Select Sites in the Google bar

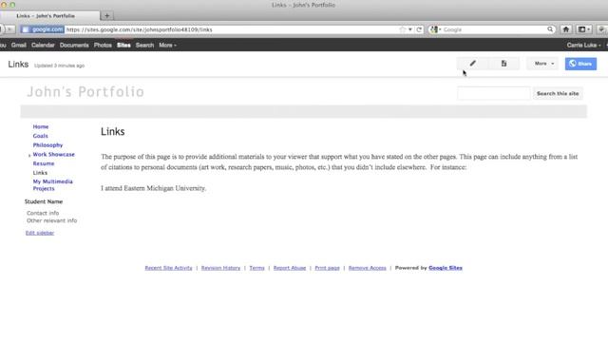pos(123,45)
